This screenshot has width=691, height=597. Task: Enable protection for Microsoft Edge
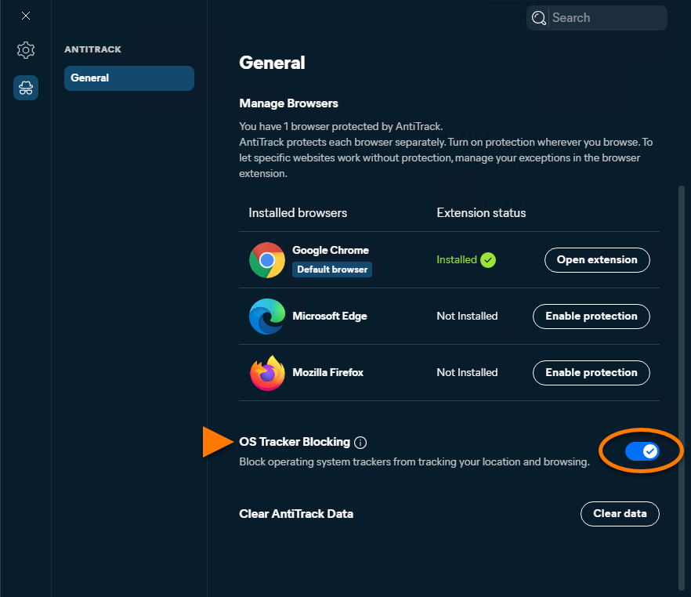coord(592,317)
